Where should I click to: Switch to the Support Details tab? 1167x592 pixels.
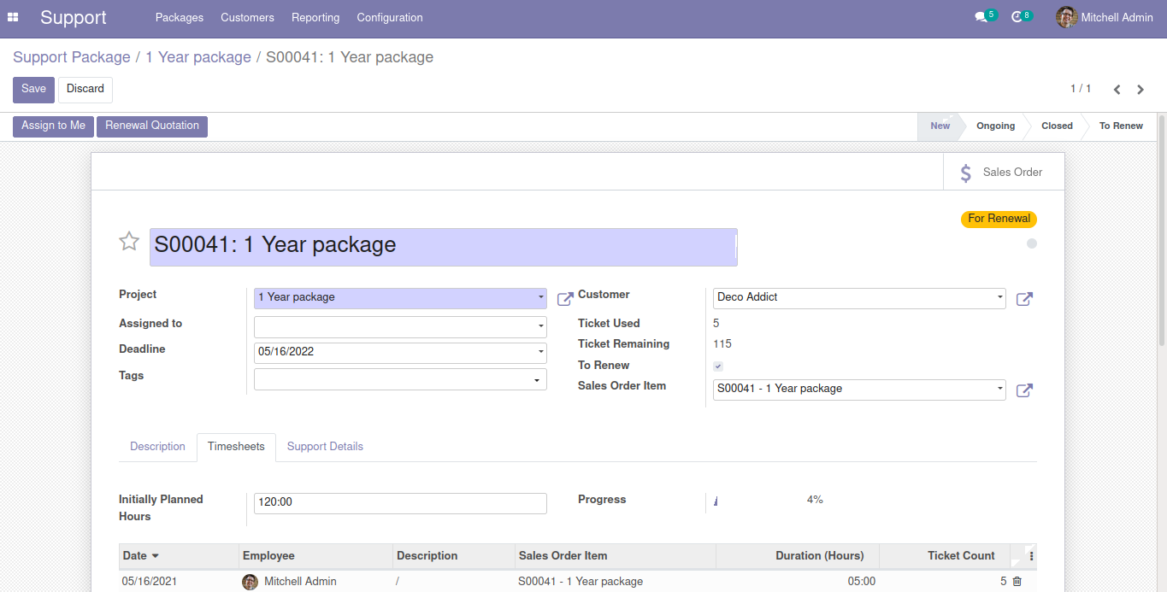[x=325, y=447]
